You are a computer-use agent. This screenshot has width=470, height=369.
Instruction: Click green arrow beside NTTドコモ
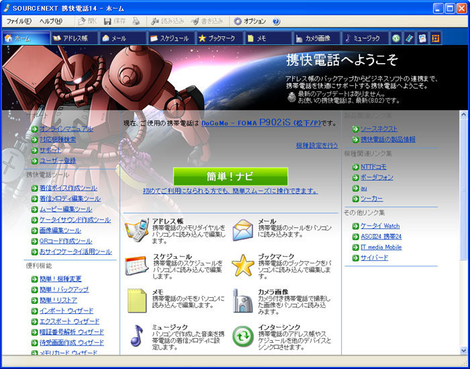coord(355,167)
